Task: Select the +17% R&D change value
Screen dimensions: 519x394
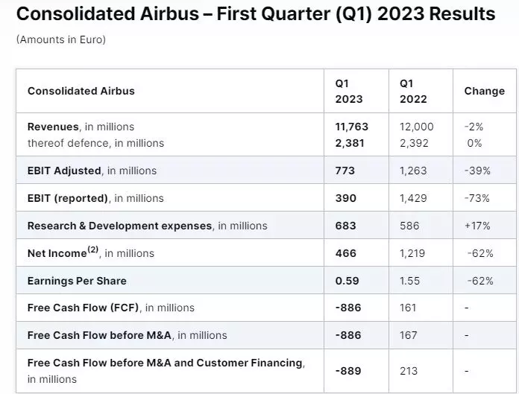Action: pos(477,226)
